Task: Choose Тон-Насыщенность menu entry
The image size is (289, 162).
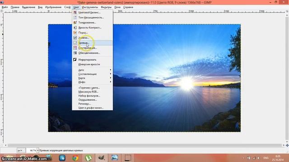Action: tap(92, 18)
